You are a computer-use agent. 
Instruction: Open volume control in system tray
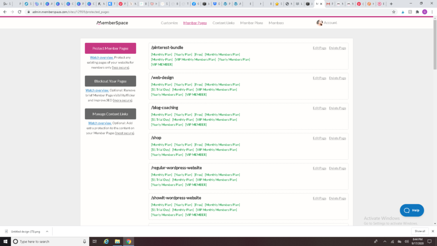[x=407, y=242]
